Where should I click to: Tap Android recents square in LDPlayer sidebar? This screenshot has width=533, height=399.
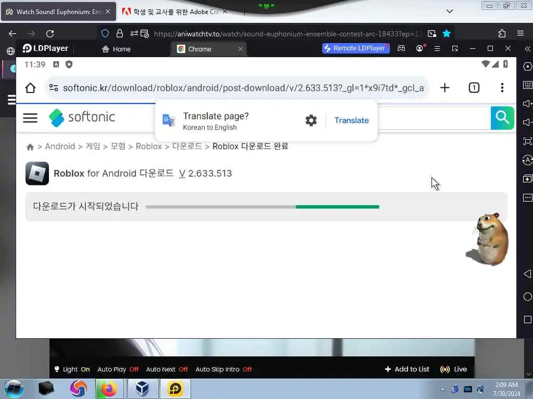click(x=528, y=320)
